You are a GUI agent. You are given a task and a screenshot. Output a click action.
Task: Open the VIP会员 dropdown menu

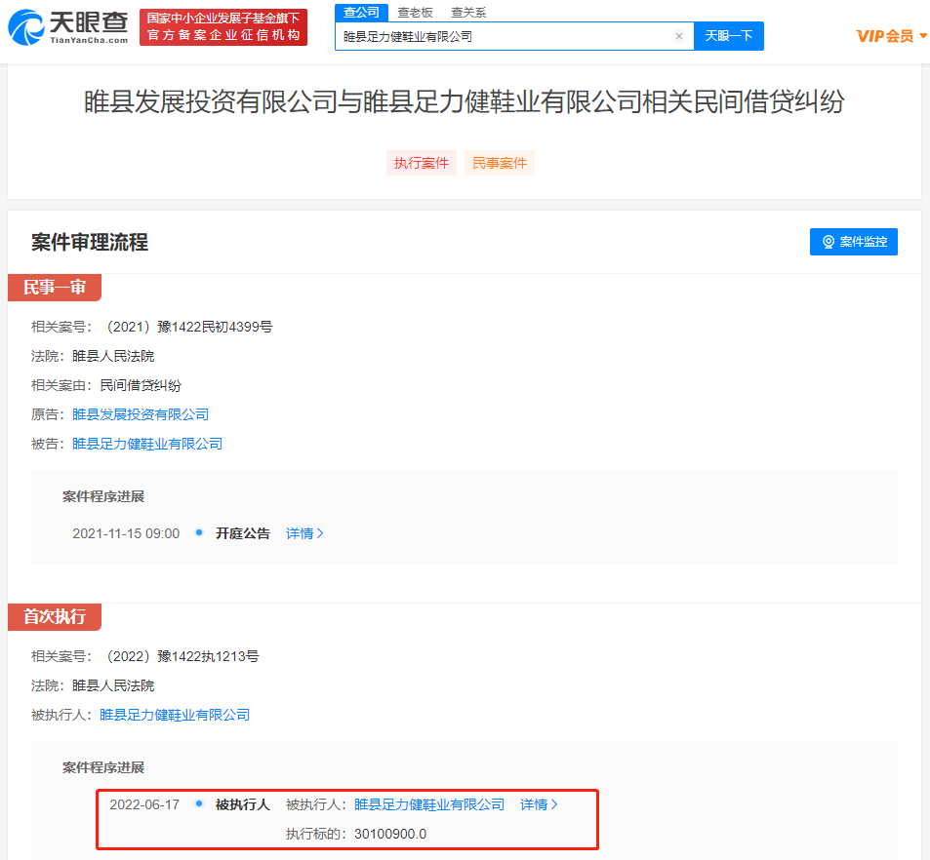point(891,36)
